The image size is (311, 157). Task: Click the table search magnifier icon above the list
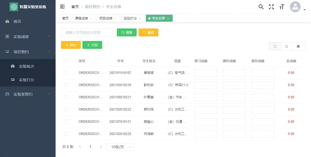pyautogui.click(x=275, y=46)
